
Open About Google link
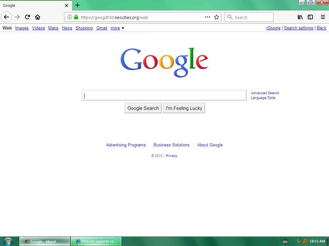(x=210, y=145)
